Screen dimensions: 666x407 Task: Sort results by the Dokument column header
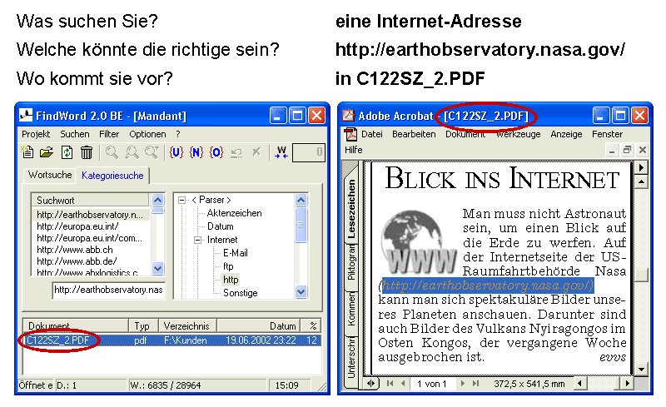click(76, 326)
